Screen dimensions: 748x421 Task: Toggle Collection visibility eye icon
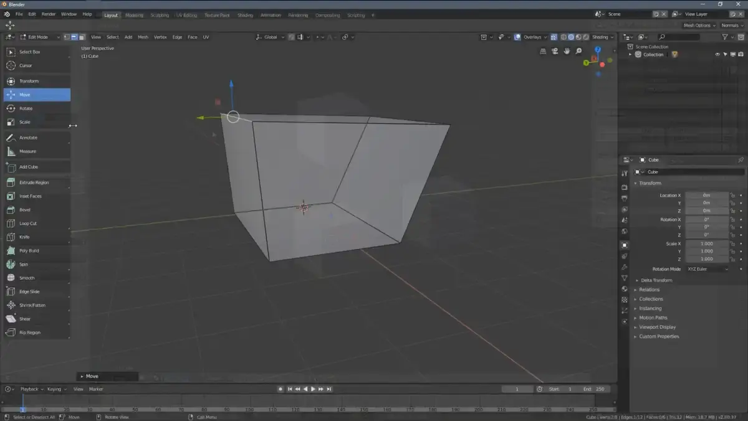[717, 55]
